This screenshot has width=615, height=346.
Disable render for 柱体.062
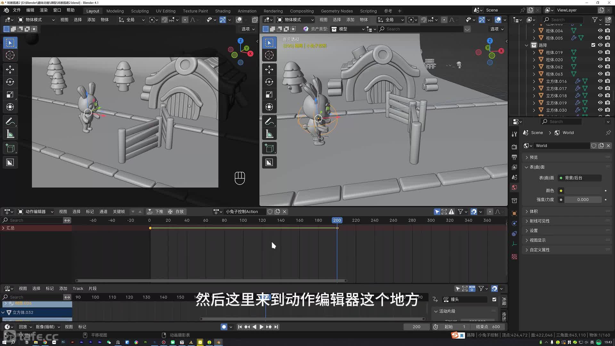point(607,67)
